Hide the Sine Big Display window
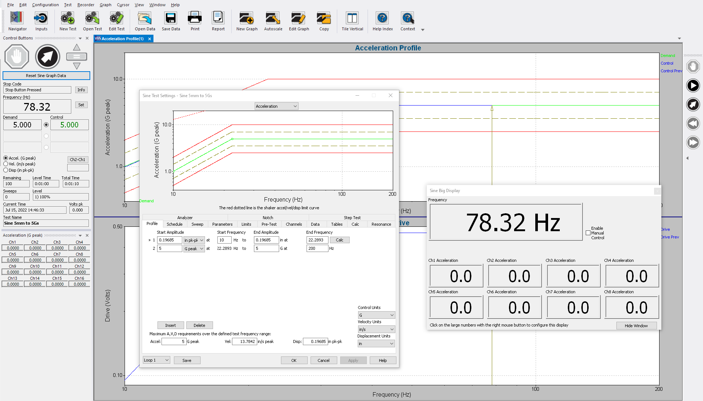The height and width of the screenshot is (401, 703). (636, 325)
